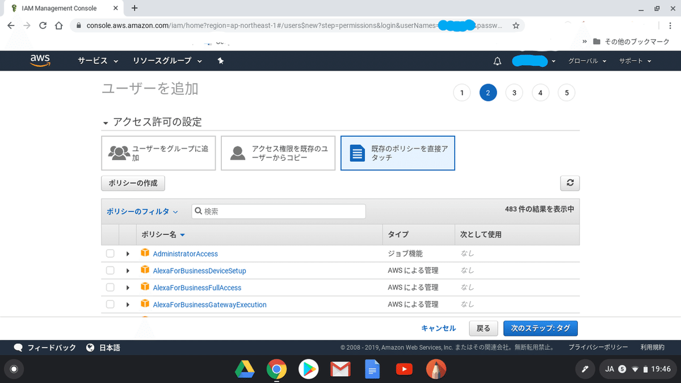This screenshot has width=681, height=383.
Task: Click the policy 検索 search field
Action: point(279,211)
